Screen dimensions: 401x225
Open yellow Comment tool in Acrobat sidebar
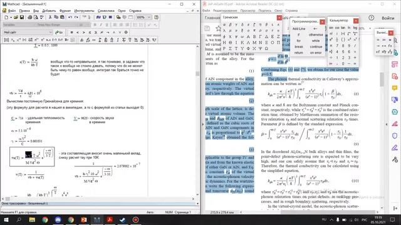tap(395, 88)
